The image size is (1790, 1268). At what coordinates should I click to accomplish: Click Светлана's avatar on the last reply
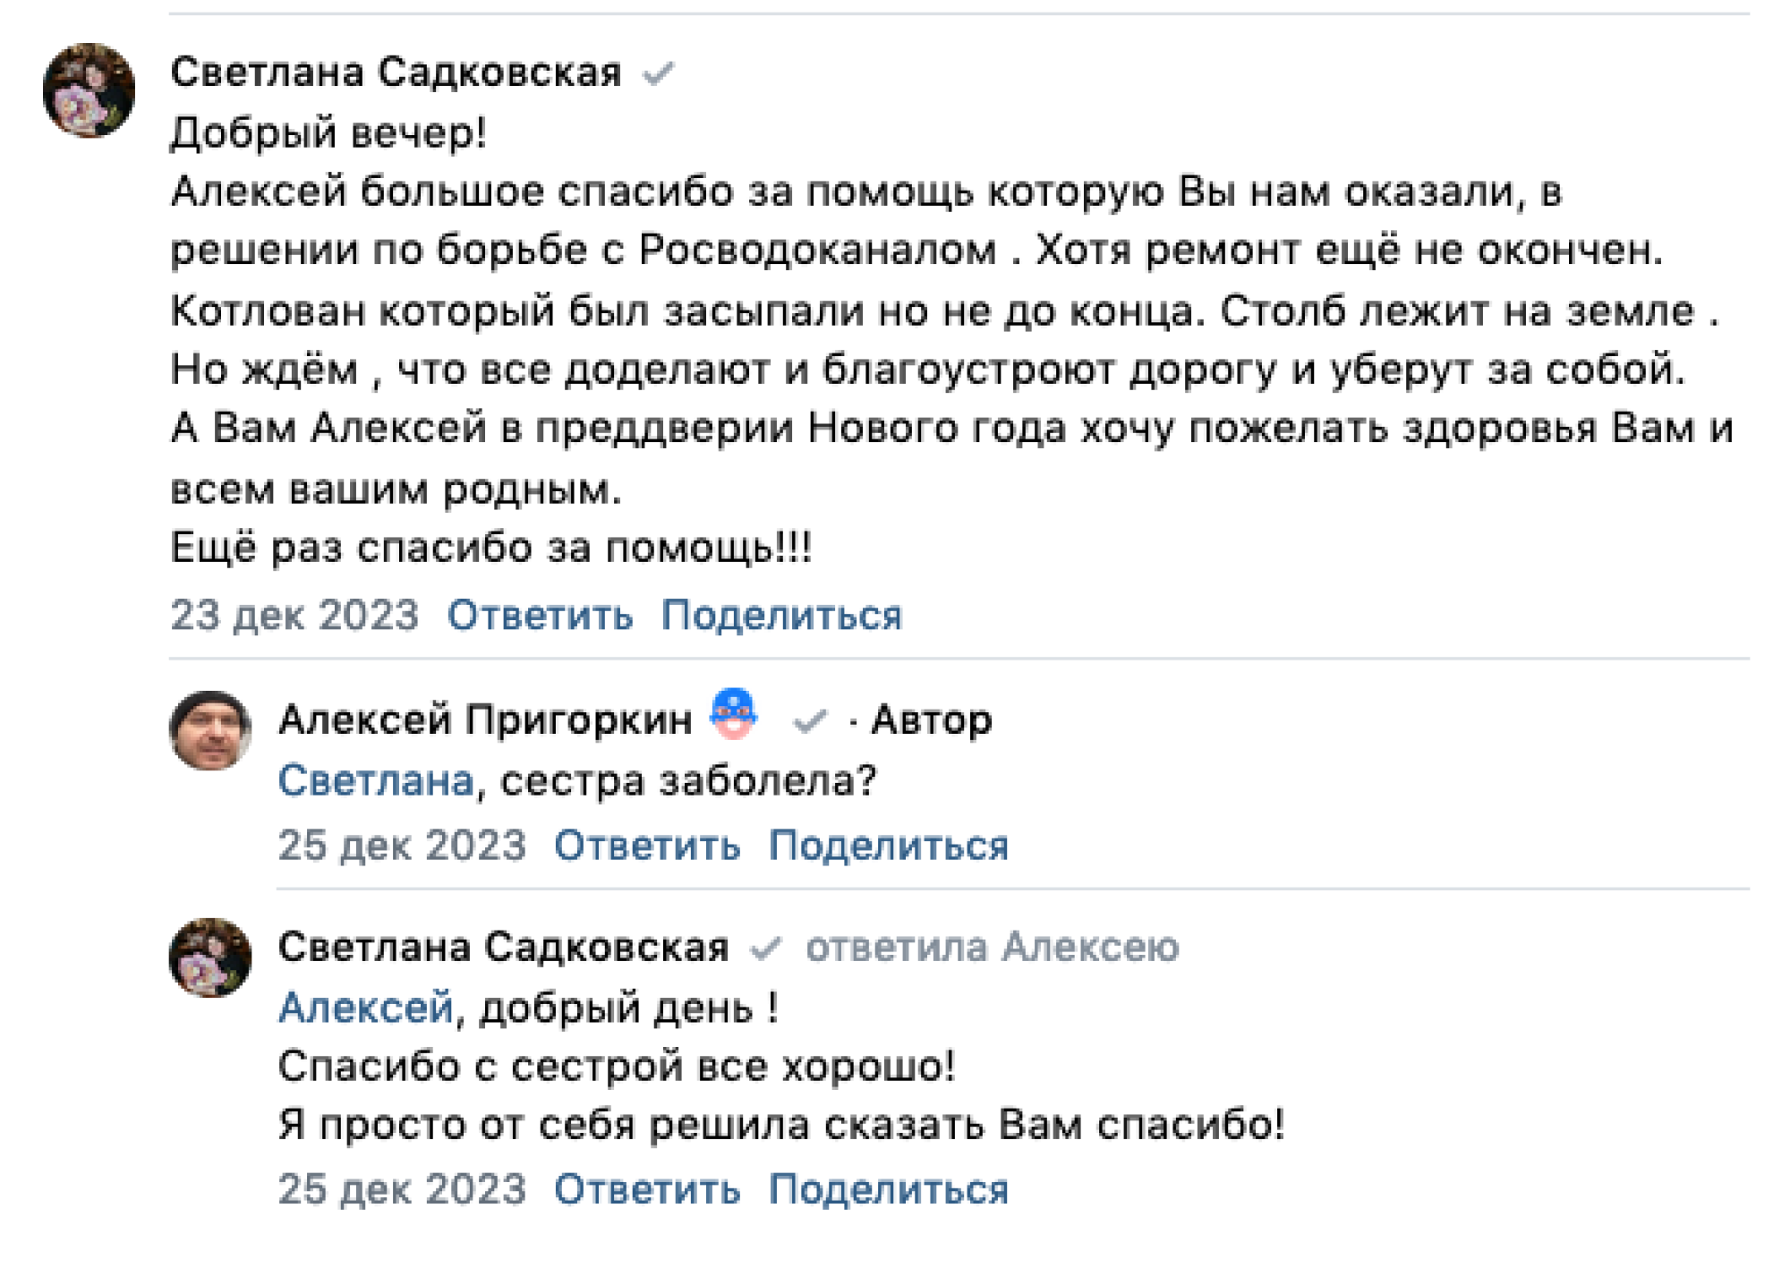(210, 957)
